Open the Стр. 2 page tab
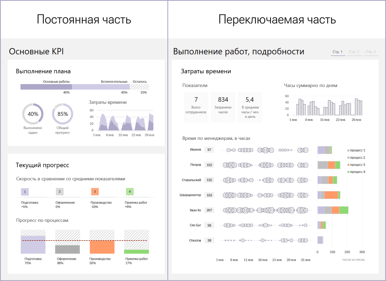 [354, 52]
